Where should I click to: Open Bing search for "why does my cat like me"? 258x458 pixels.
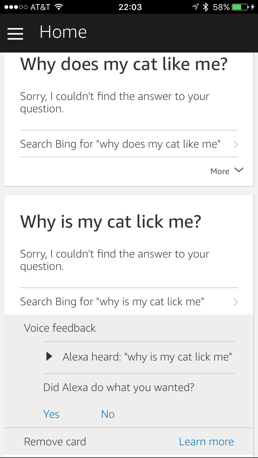[120, 144]
